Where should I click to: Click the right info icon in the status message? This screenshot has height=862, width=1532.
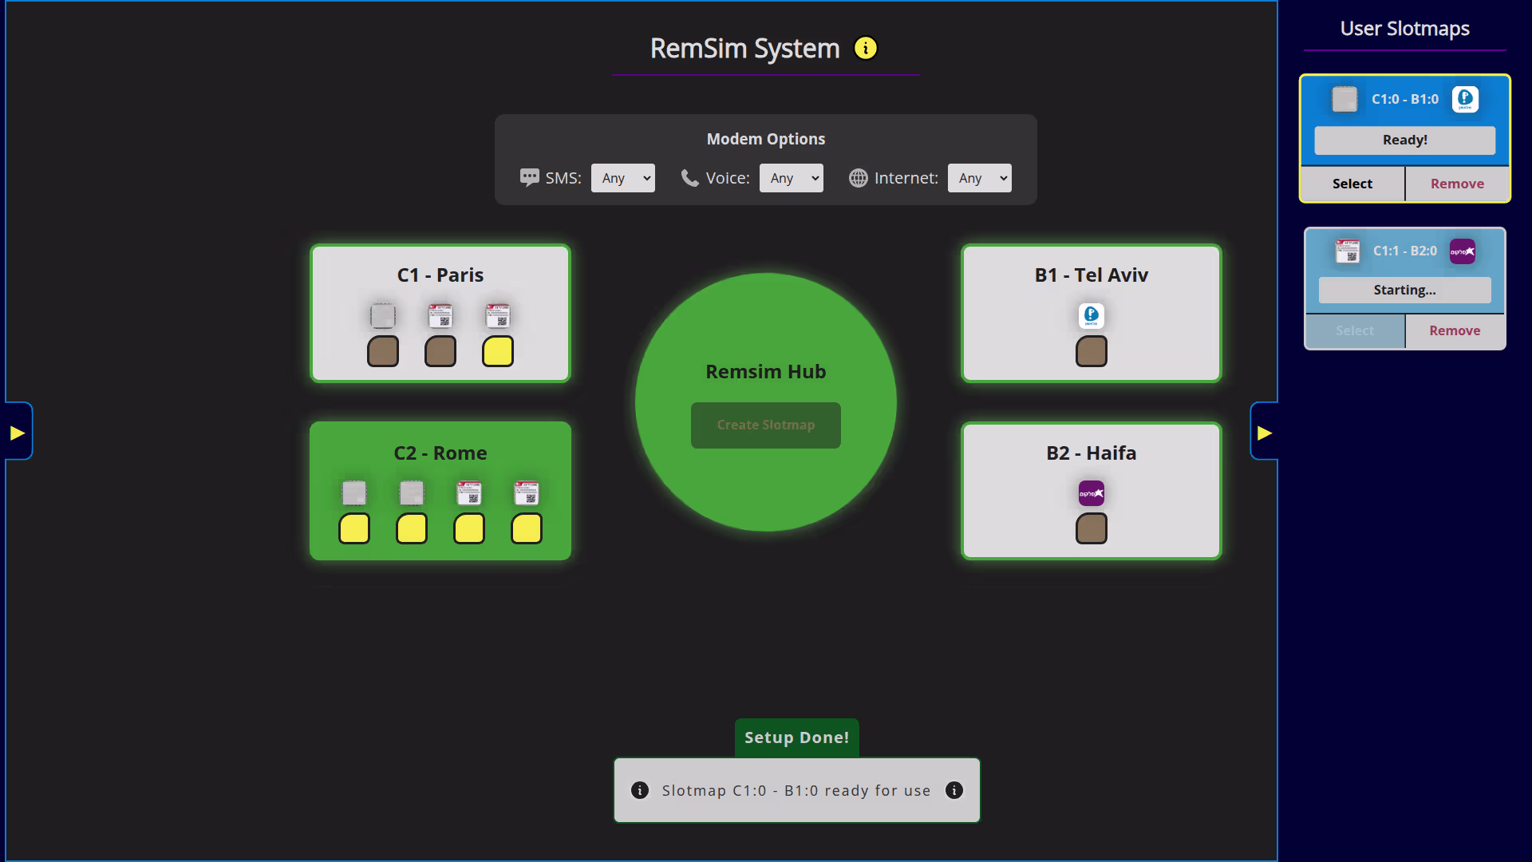pyautogui.click(x=954, y=790)
